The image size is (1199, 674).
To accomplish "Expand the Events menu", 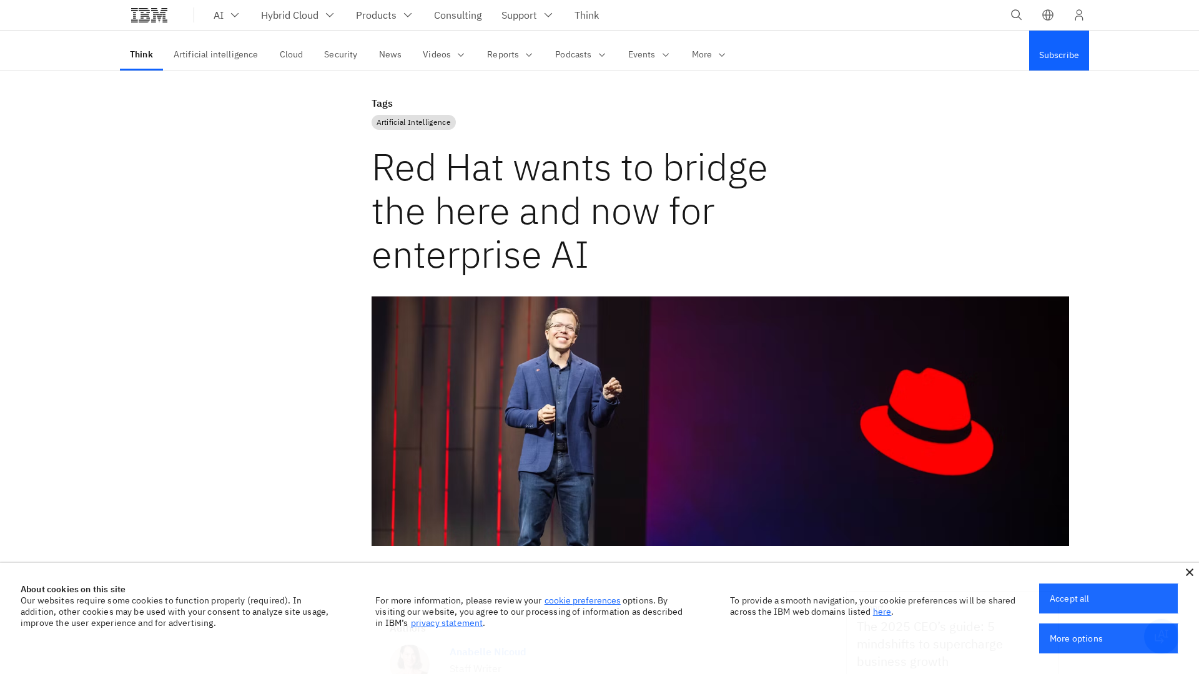I will tap(648, 54).
